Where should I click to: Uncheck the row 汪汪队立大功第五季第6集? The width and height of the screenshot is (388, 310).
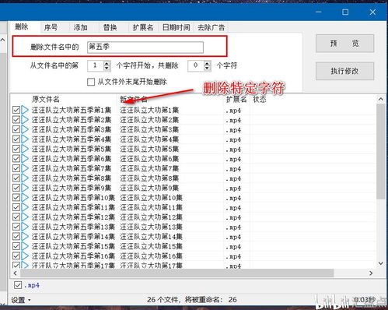pos(16,159)
